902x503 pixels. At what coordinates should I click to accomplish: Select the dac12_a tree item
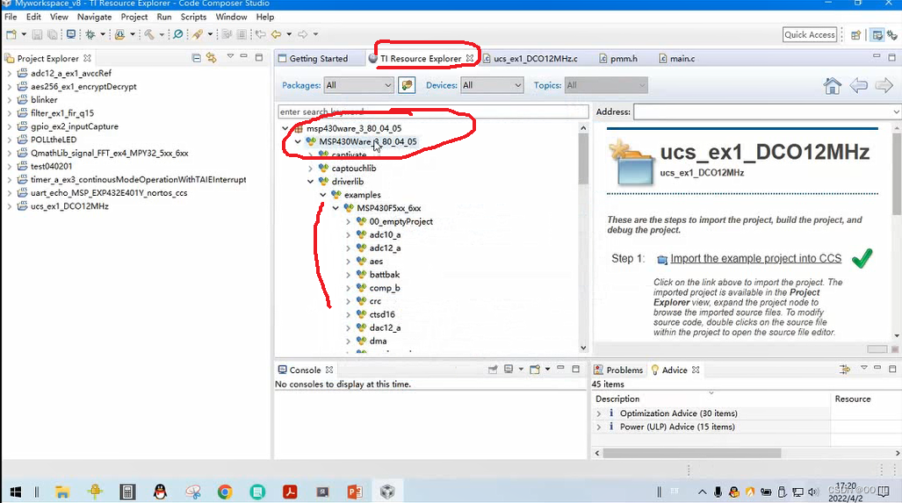coord(385,327)
